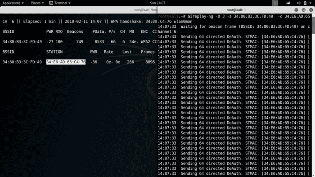Maximize the root@kali: ~ terminal window

[x=304, y=10]
